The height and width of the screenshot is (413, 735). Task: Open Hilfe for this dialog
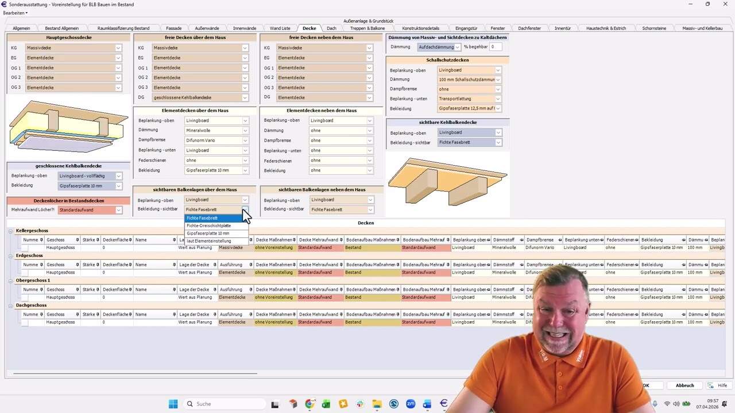pos(719,385)
